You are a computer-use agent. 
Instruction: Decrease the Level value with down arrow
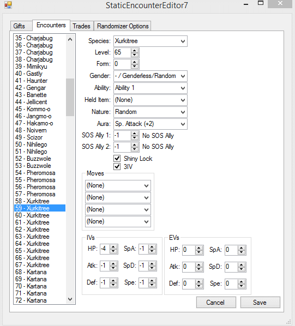pyautogui.click(x=135, y=55)
